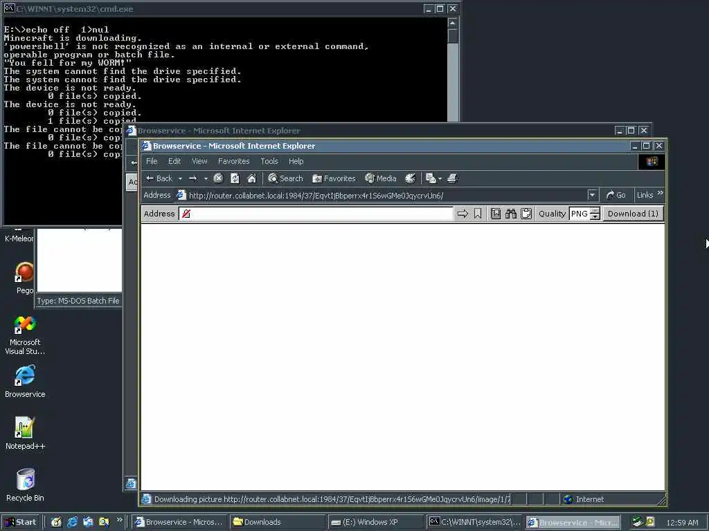The width and height of the screenshot is (709, 531).
Task: Click the cmd.exe scrollbar up arrow
Action: click(x=453, y=23)
